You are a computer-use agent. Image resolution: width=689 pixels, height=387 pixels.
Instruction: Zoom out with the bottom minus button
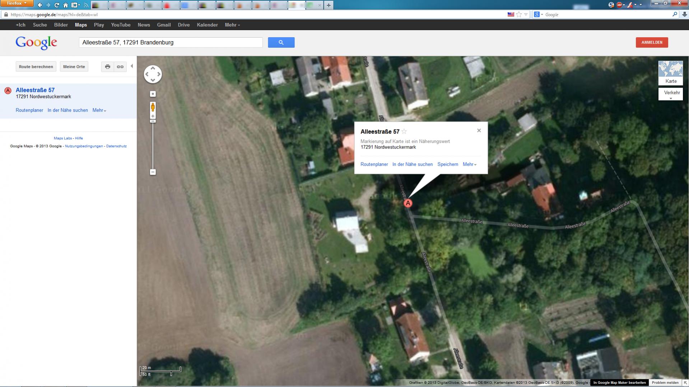(153, 172)
